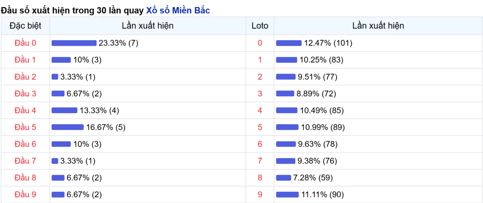Click the Đặc biệt column header
Image resolution: width=483 pixels, height=203 pixels.
25,26
